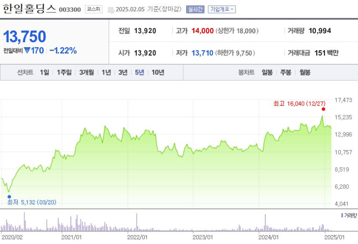Click the red 최고 high-point marker dot

(323, 109)
